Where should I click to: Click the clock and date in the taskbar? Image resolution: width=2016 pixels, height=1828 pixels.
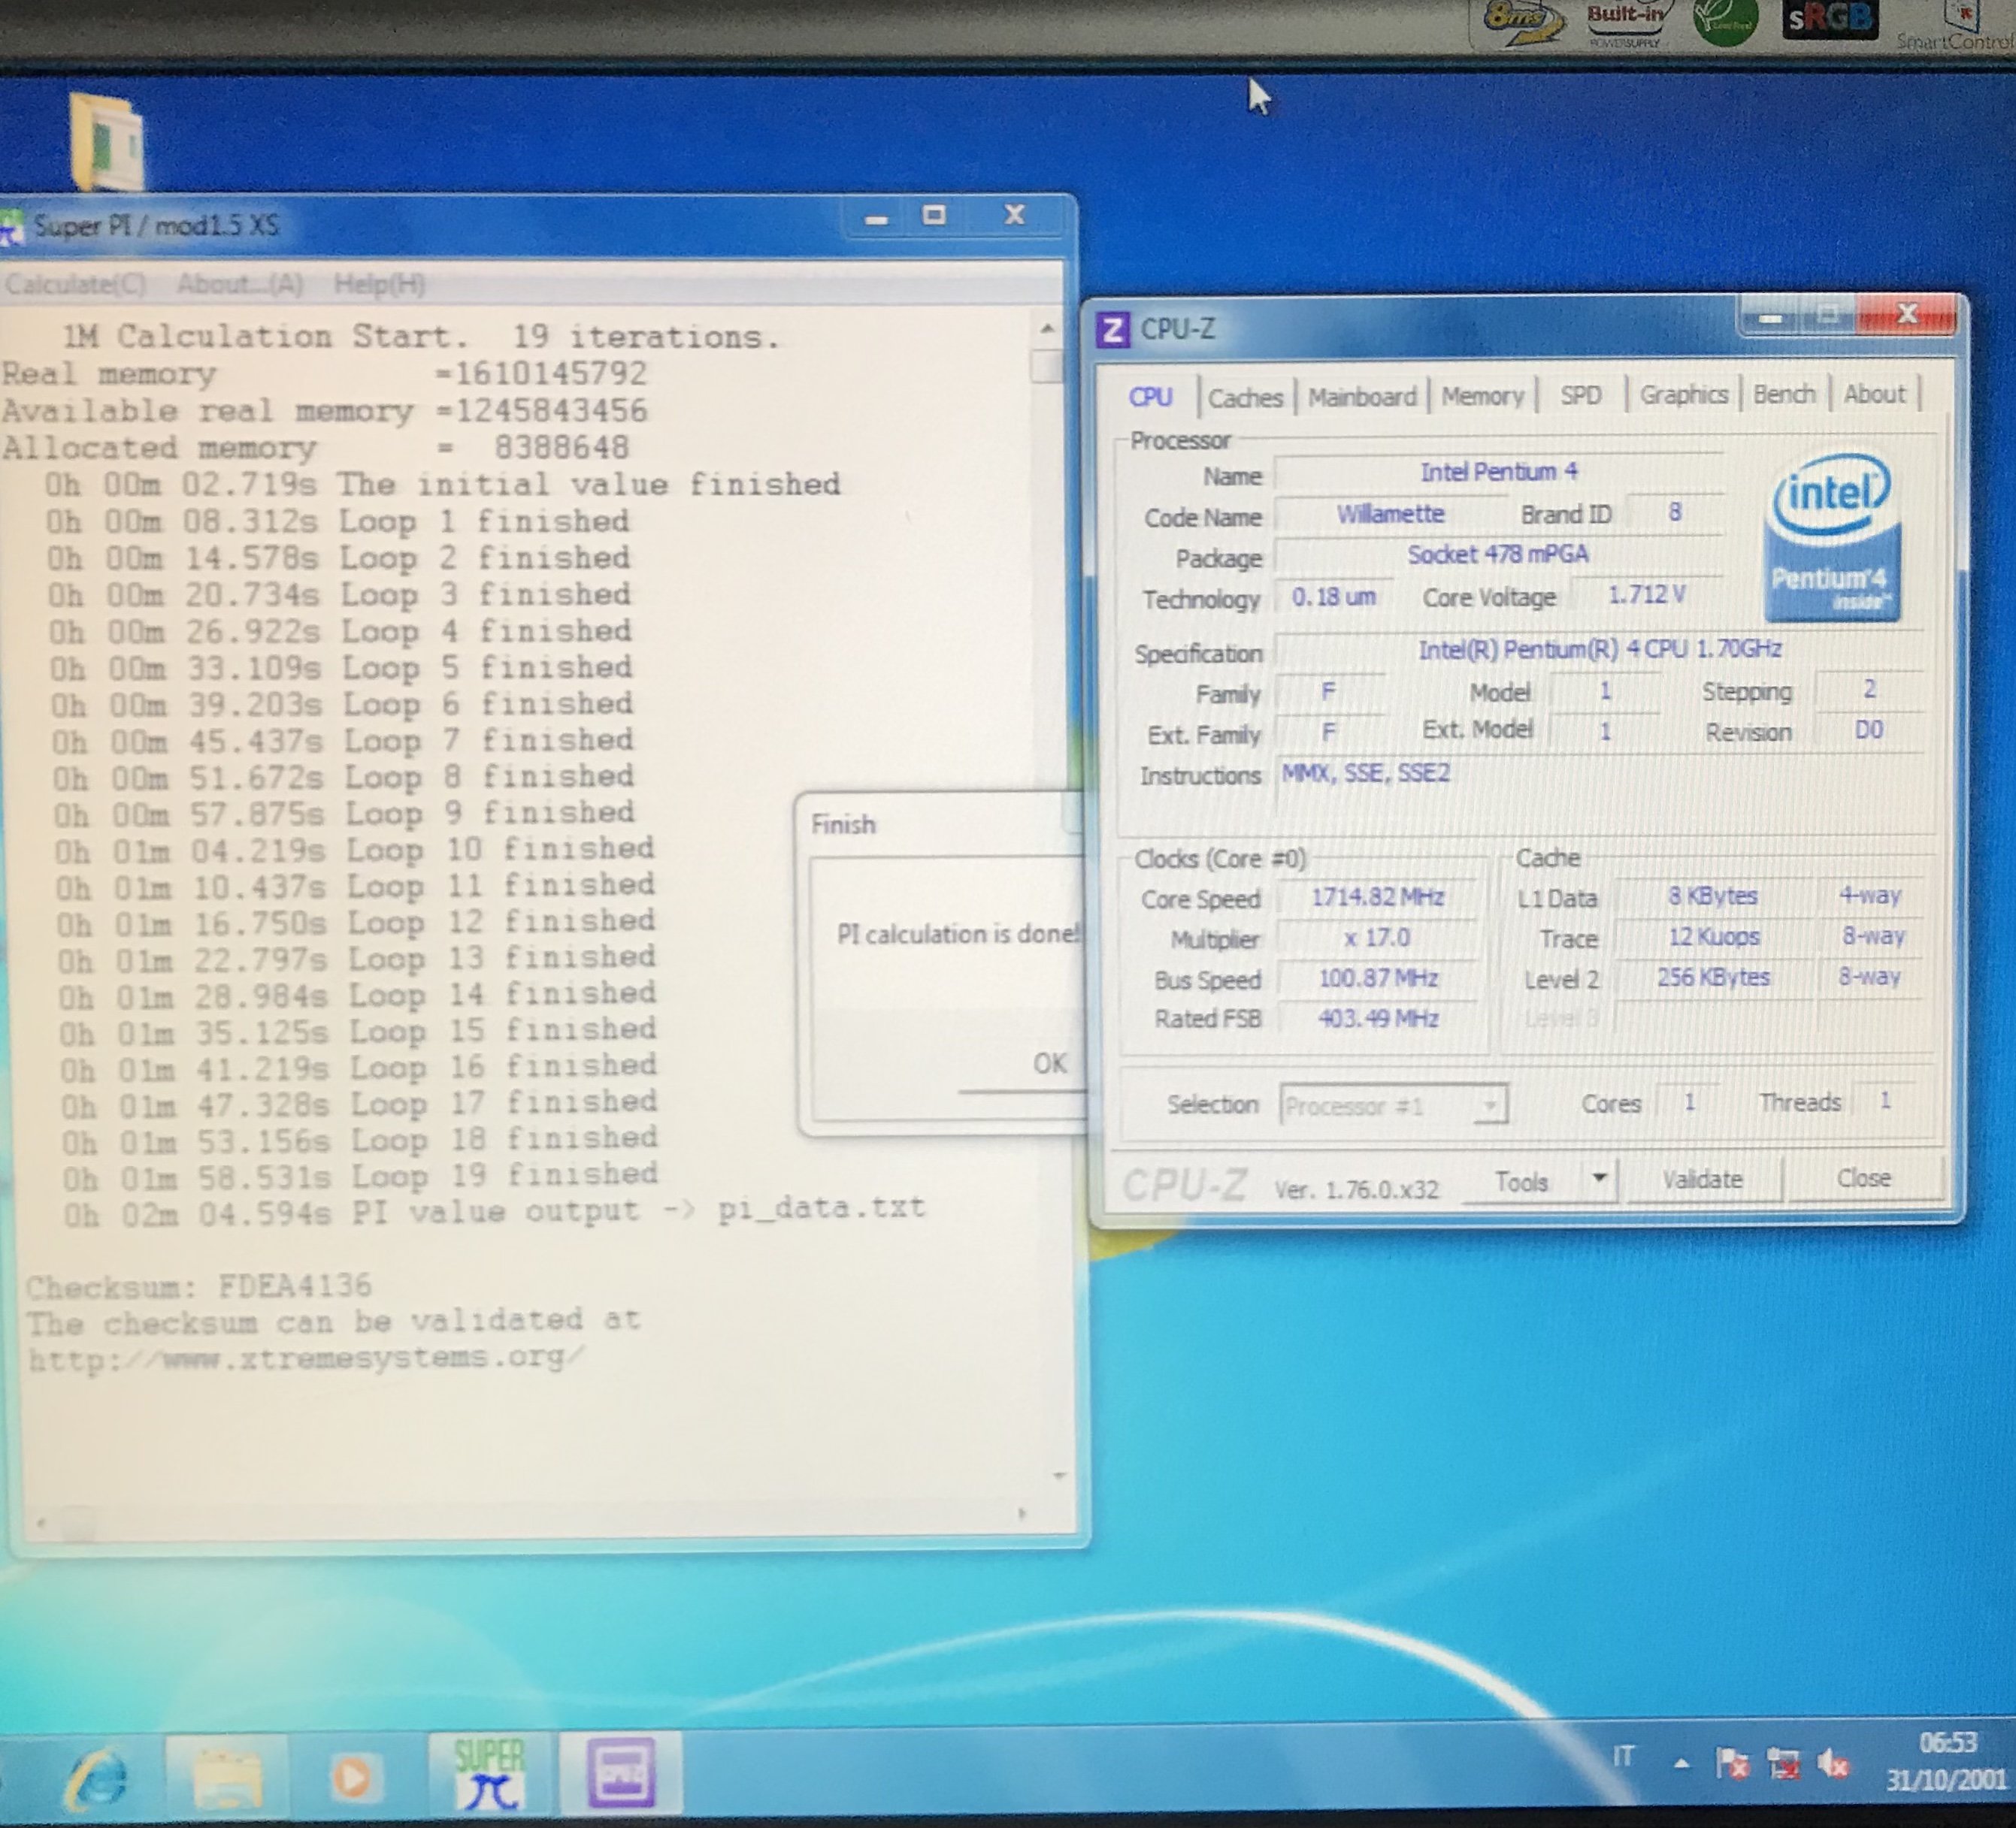coord(1947,1762)
